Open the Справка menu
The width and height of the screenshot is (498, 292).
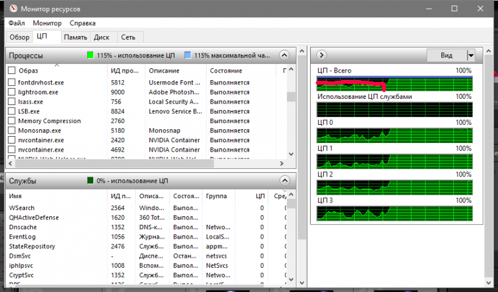[83, 23]
